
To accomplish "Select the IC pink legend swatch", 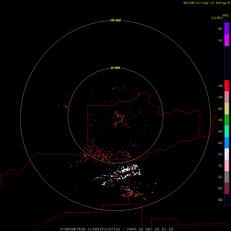I will (x=227, y=166).
